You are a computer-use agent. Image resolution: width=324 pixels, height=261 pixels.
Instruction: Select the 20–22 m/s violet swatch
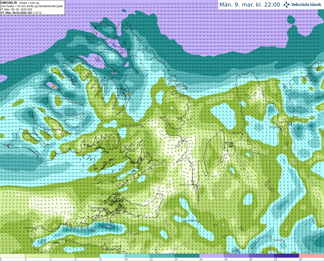point(262,256)
